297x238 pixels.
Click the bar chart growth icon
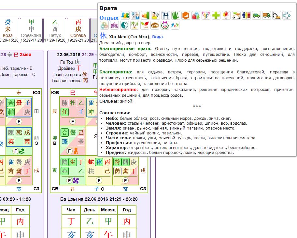pos(145,16)
